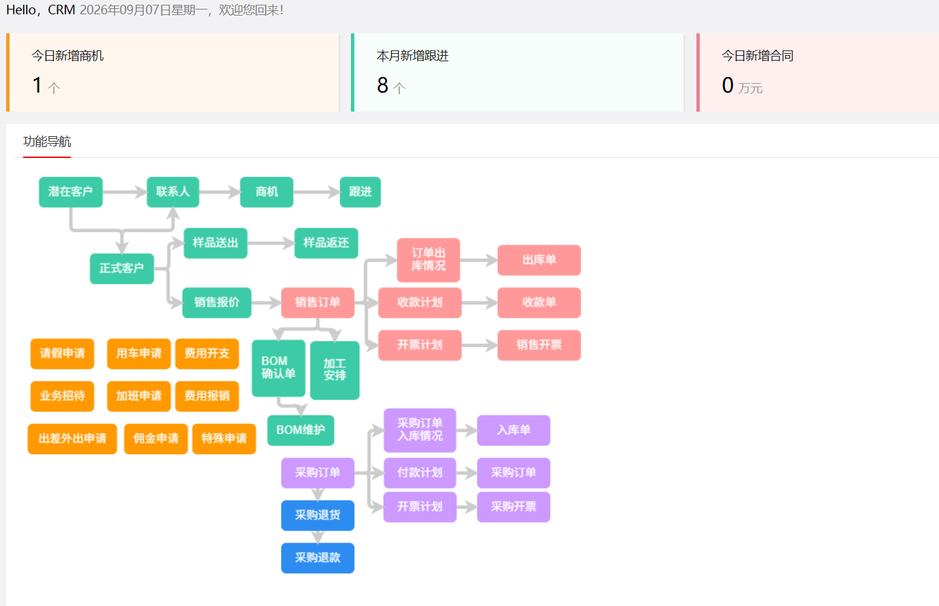The height and width of the screenshot is (606, 939).
Task: Open the BOM确认单 node
Action: tap(279, 368)
